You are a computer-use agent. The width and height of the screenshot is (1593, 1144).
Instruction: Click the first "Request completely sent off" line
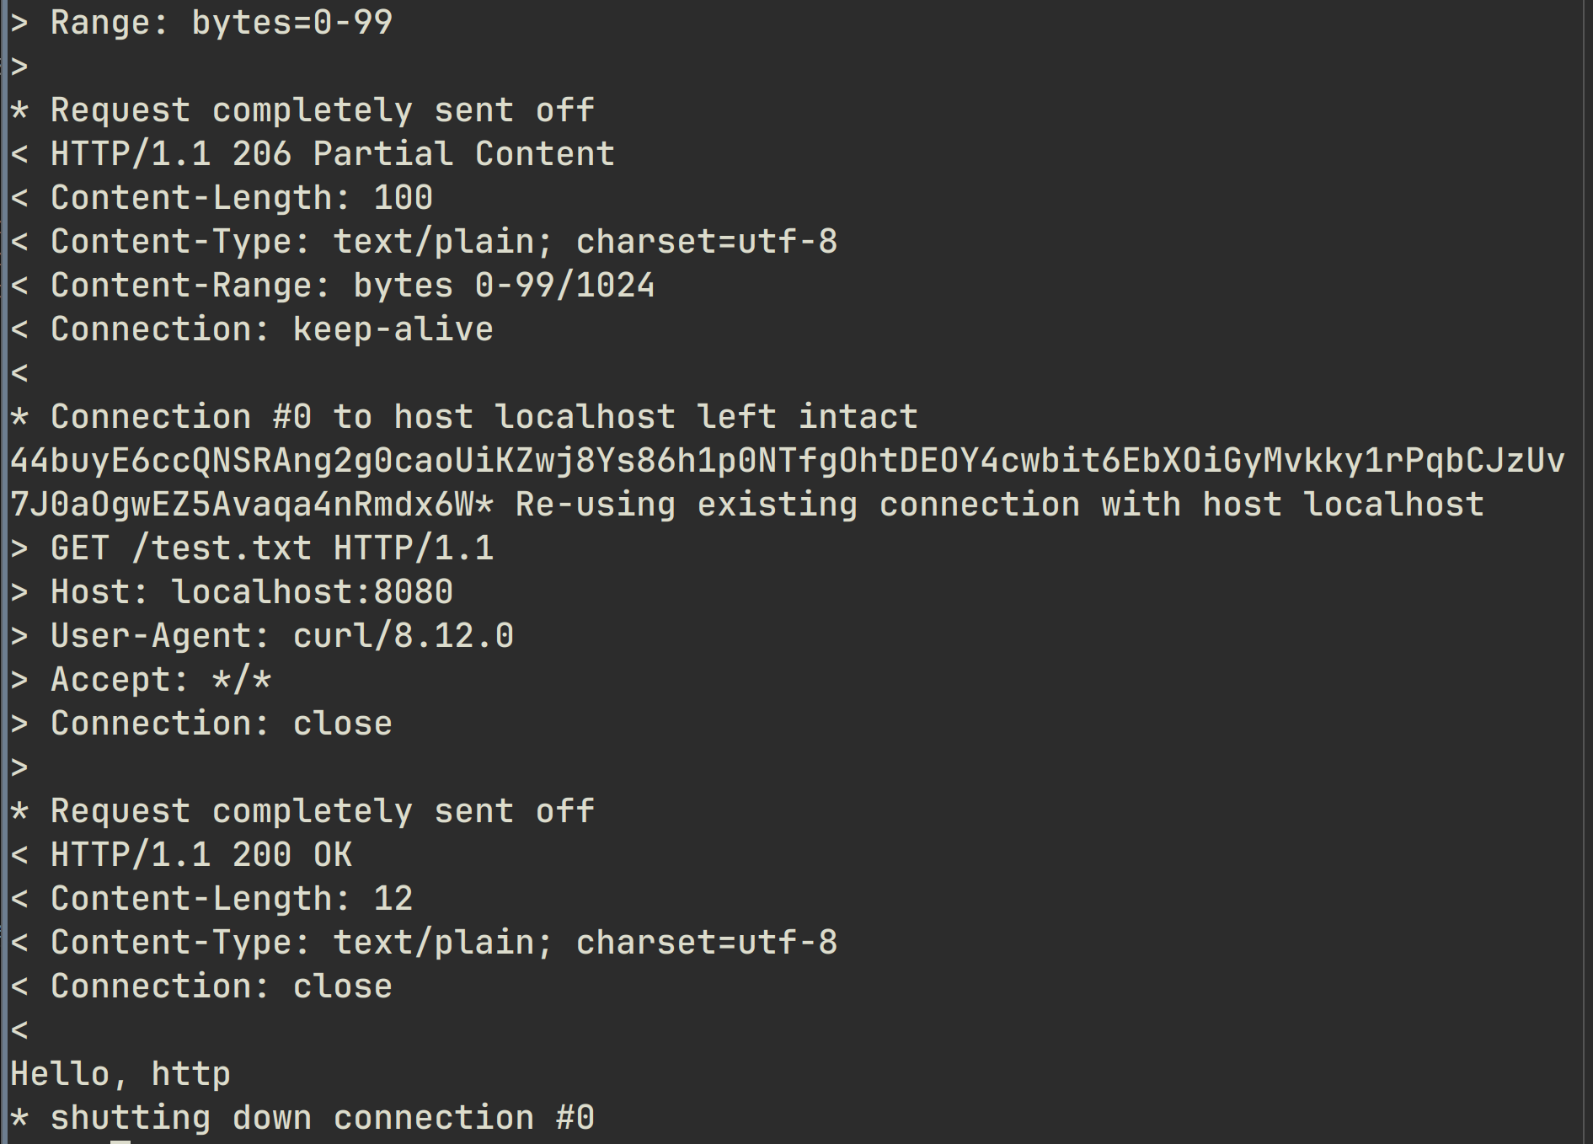click(x=322, y=110)
